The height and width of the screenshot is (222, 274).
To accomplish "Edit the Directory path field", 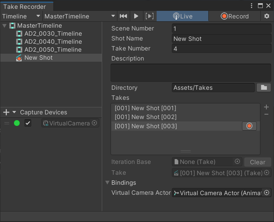I will pos(213,88).
